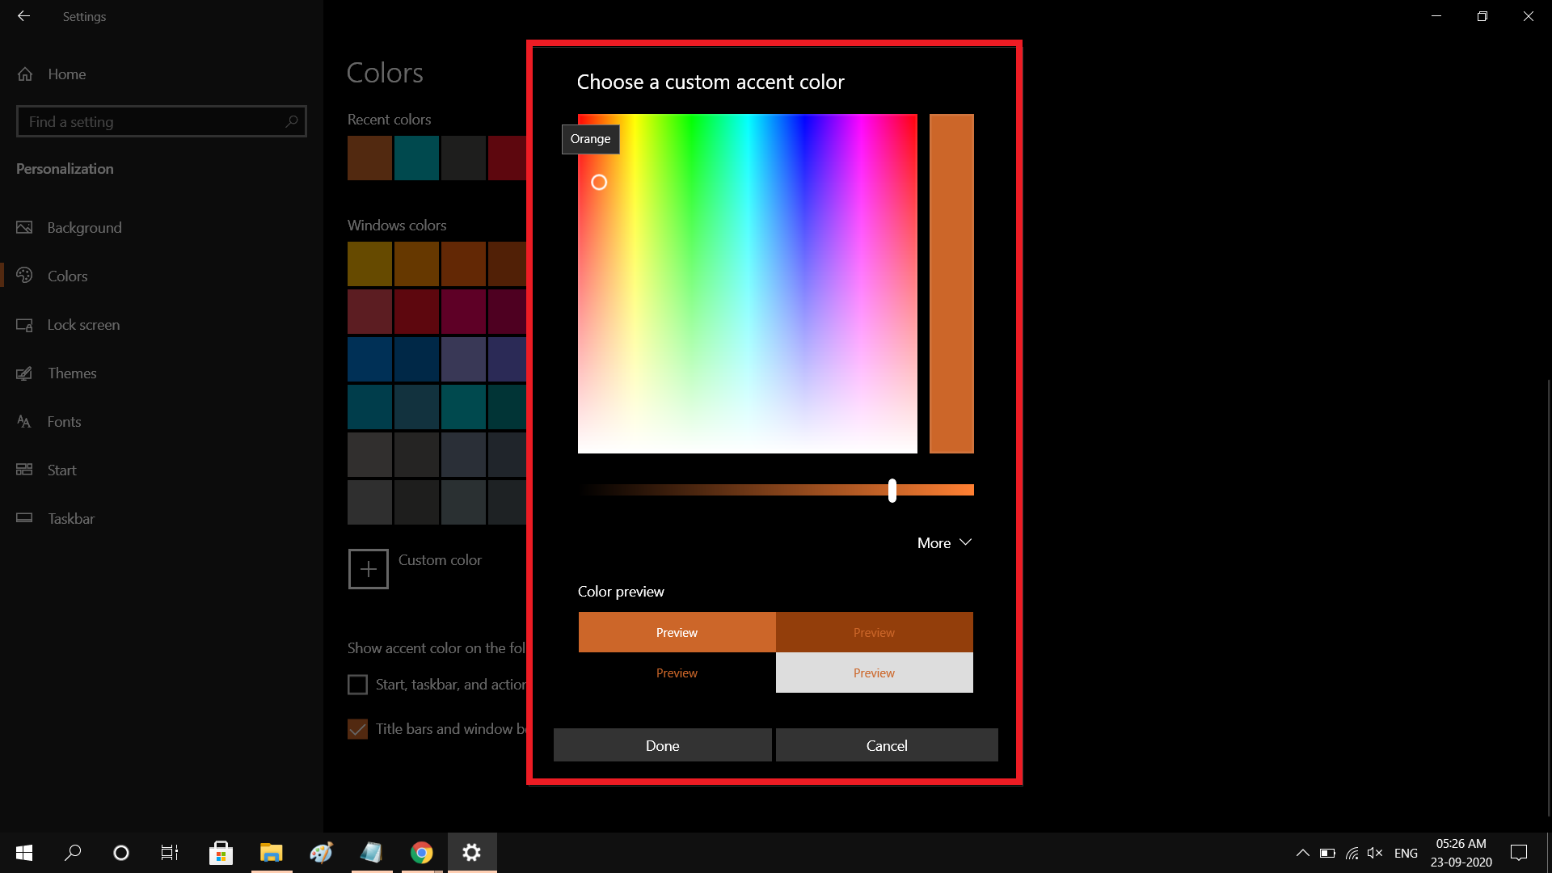The height and width of the screenshot is (873, 1552).
Task: Click the back arrow in Settings
Action: (x=23, y=16)
